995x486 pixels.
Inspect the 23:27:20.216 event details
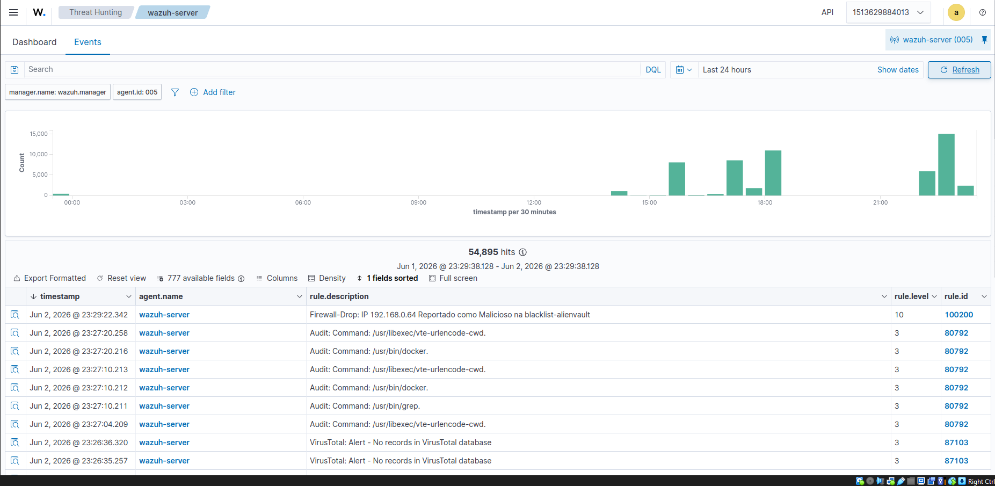(15, 351)
